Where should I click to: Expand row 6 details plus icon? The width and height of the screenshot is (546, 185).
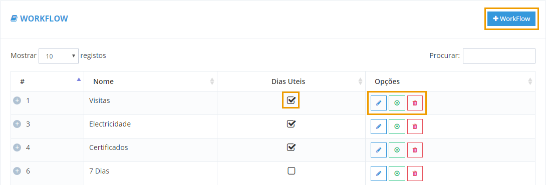(x=17, y=171)
